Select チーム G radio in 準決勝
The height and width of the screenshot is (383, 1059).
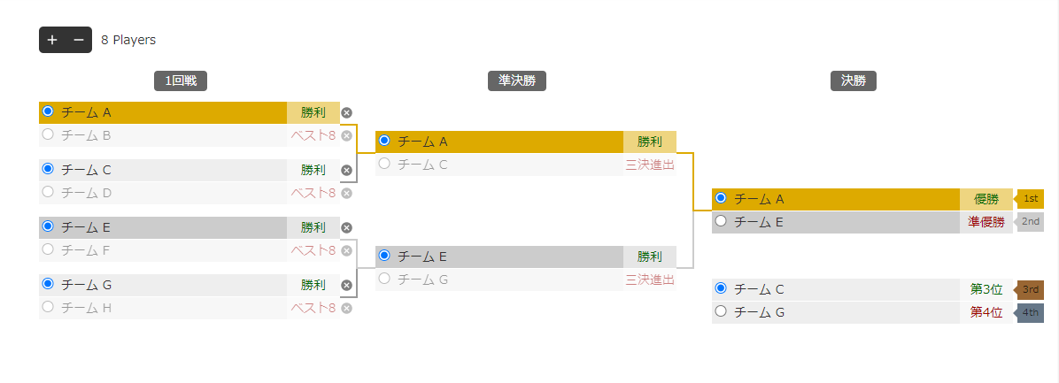click(384, 278)
